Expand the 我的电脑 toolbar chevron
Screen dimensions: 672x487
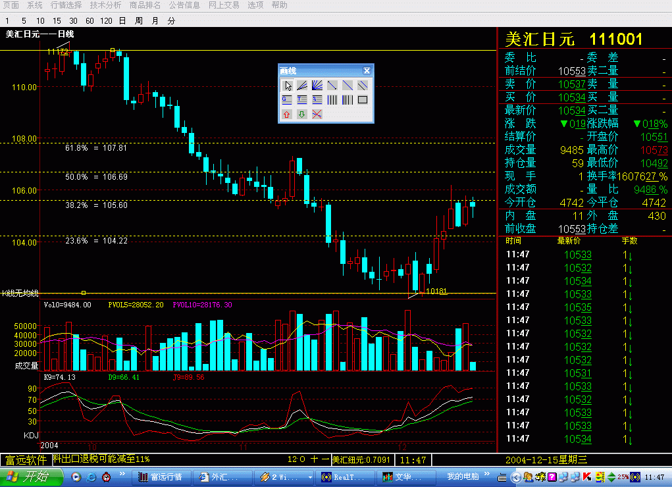click(x=487, y=474)
